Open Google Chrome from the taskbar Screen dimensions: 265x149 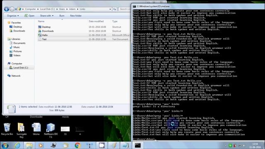77,145
